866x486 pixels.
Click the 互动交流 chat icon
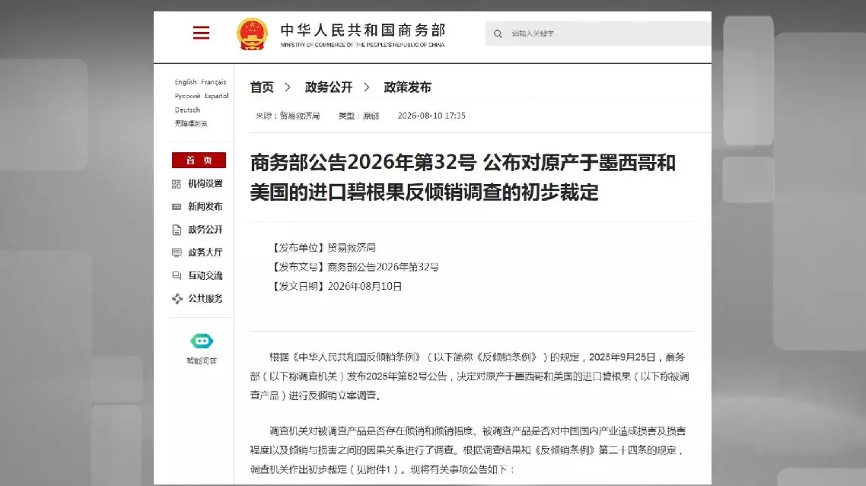click(x=177, y=275)
